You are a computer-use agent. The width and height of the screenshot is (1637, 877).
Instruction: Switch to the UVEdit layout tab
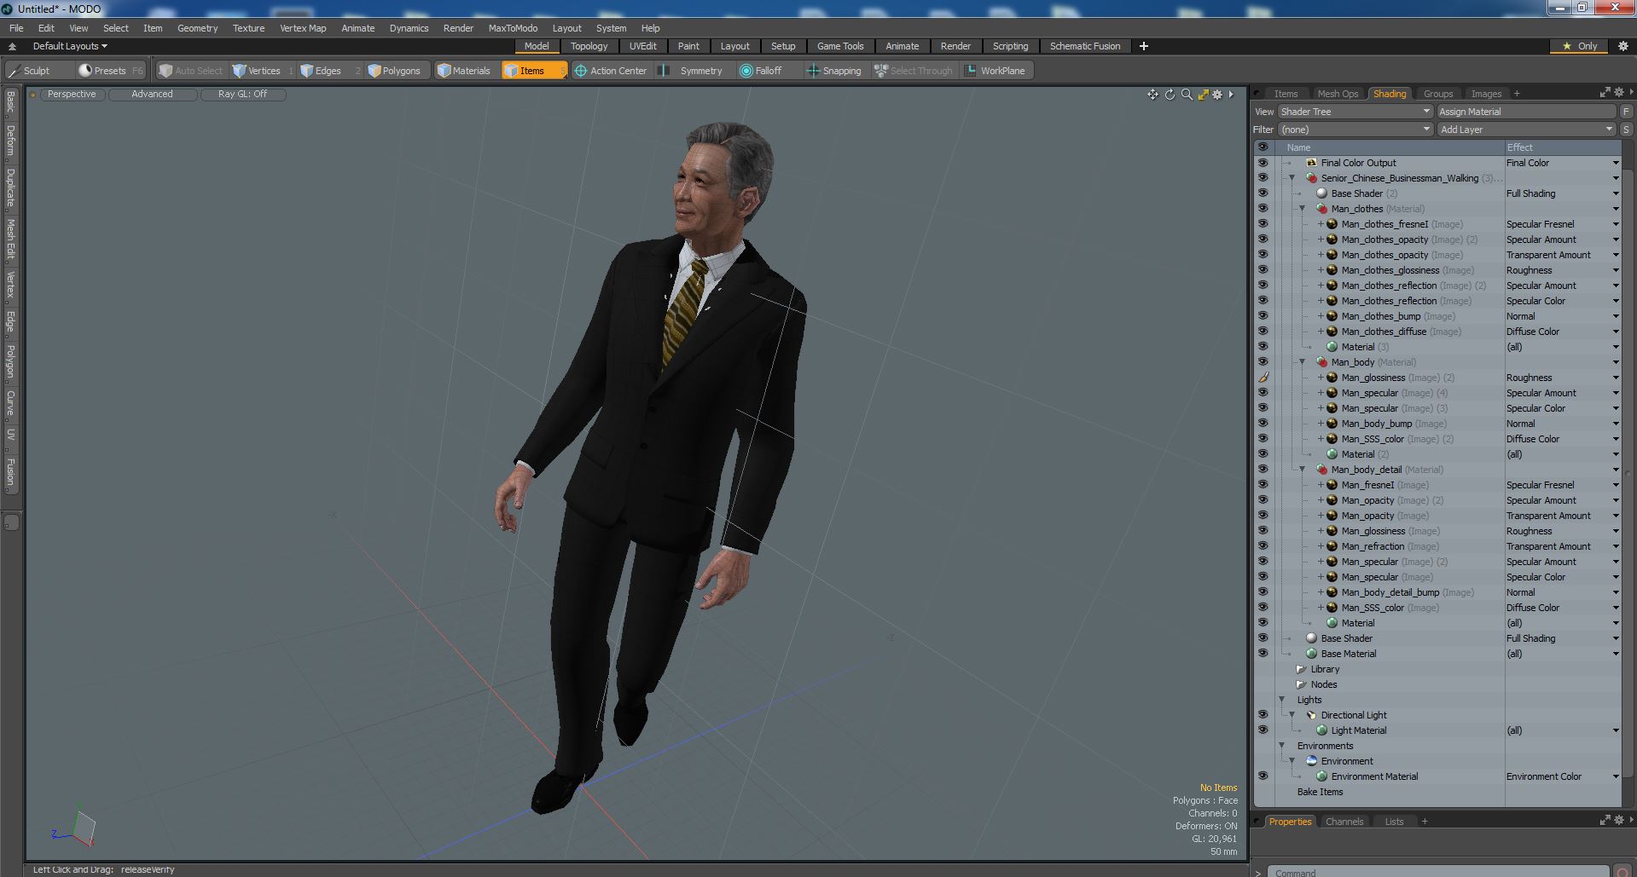(x=643, y=46)
